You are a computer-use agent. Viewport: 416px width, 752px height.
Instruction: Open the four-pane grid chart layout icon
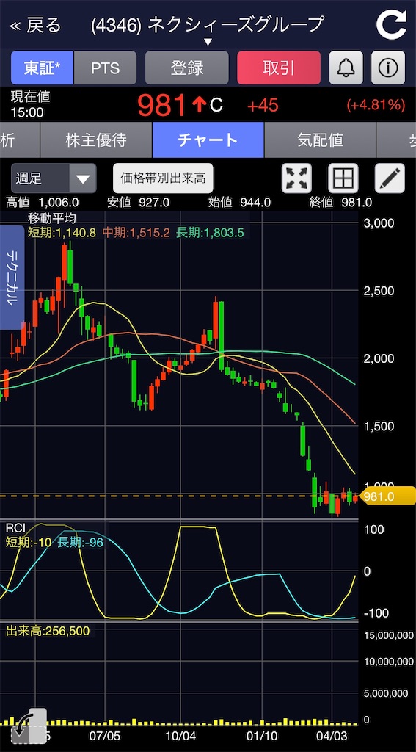point(343,178)
